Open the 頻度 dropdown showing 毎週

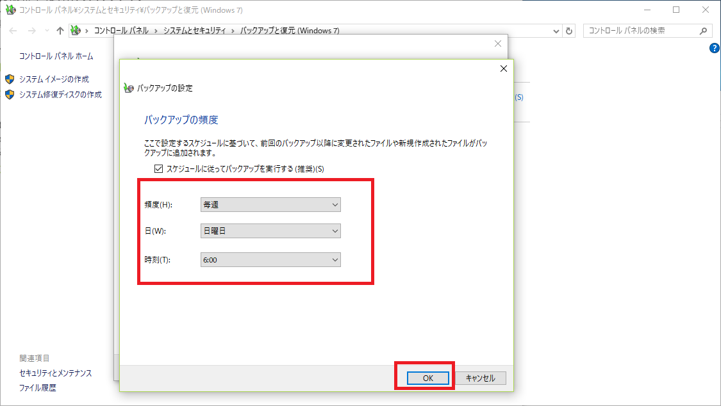pyautogui.click(x=270, y=204)
